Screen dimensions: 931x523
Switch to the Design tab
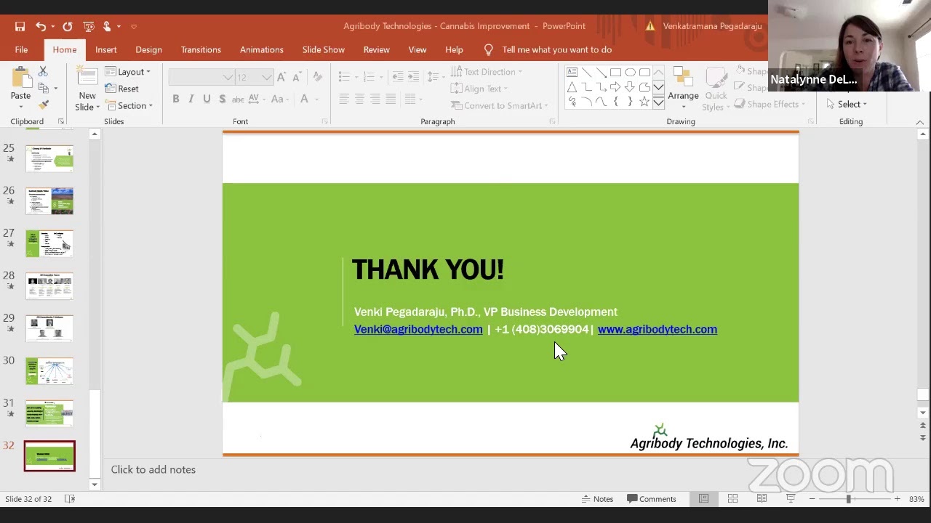click(x=148, y=49)
